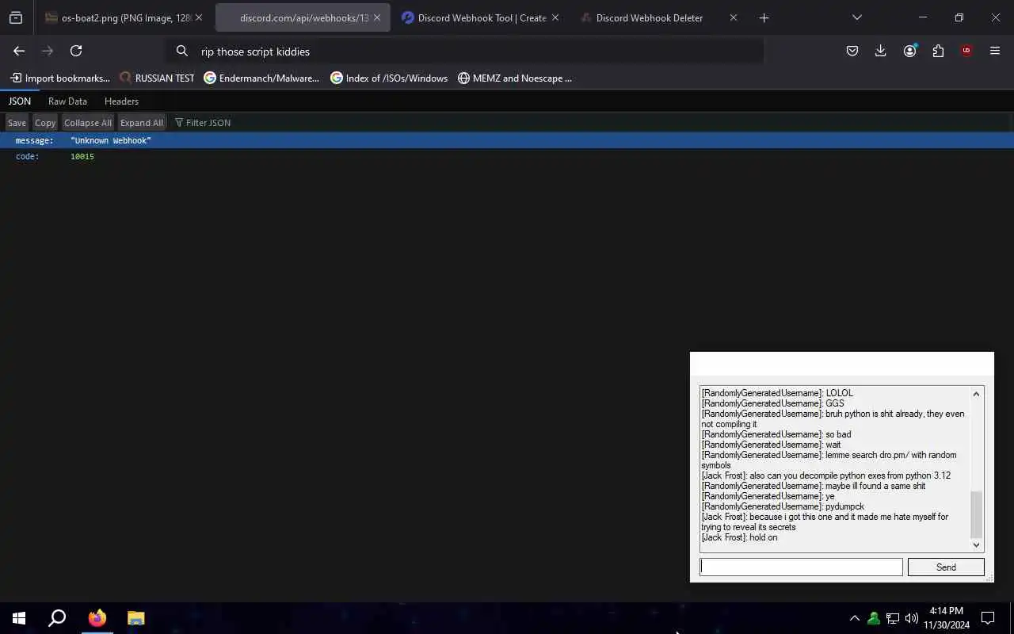Click Send in the chat window
Image resolution: width=1014 pixels, height=634 pixels.
tap(946, 567)
